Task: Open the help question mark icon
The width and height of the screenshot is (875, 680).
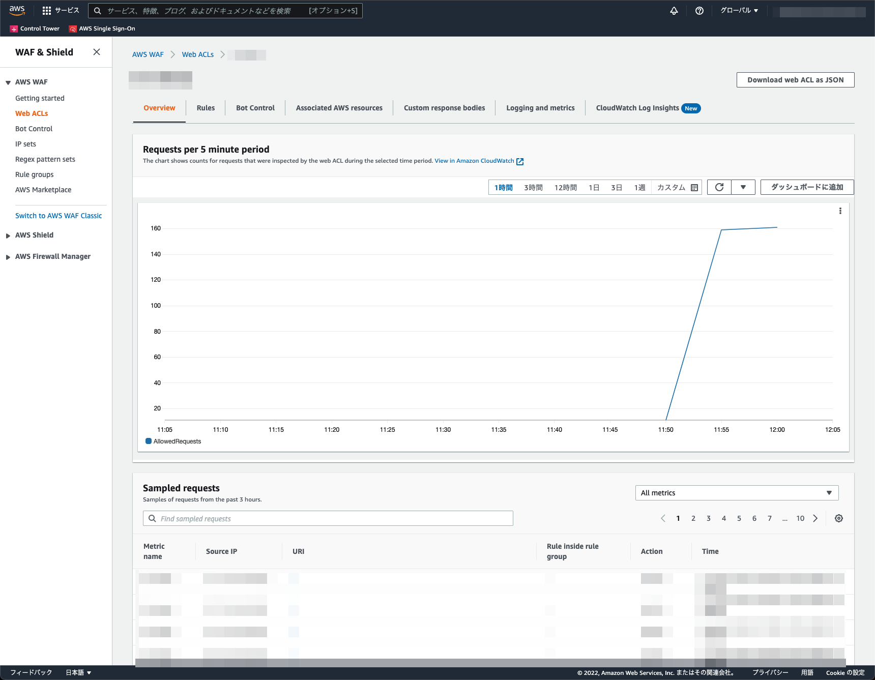Action: coord(699,11)
